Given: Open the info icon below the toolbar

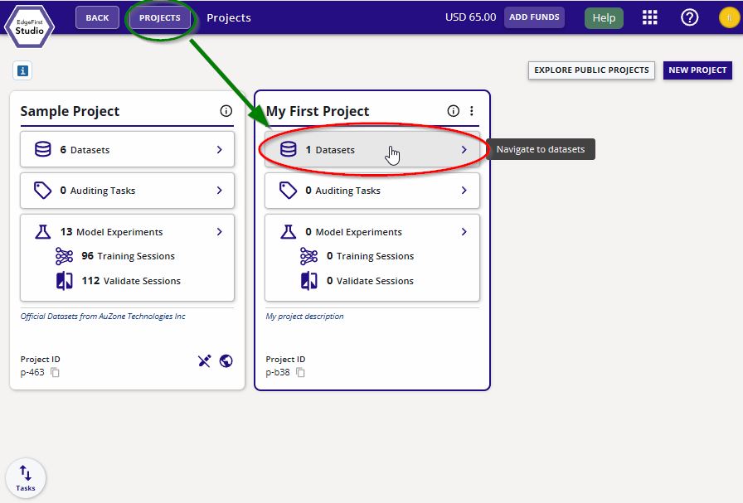Looking at the screenshot, I should point(22,70).
